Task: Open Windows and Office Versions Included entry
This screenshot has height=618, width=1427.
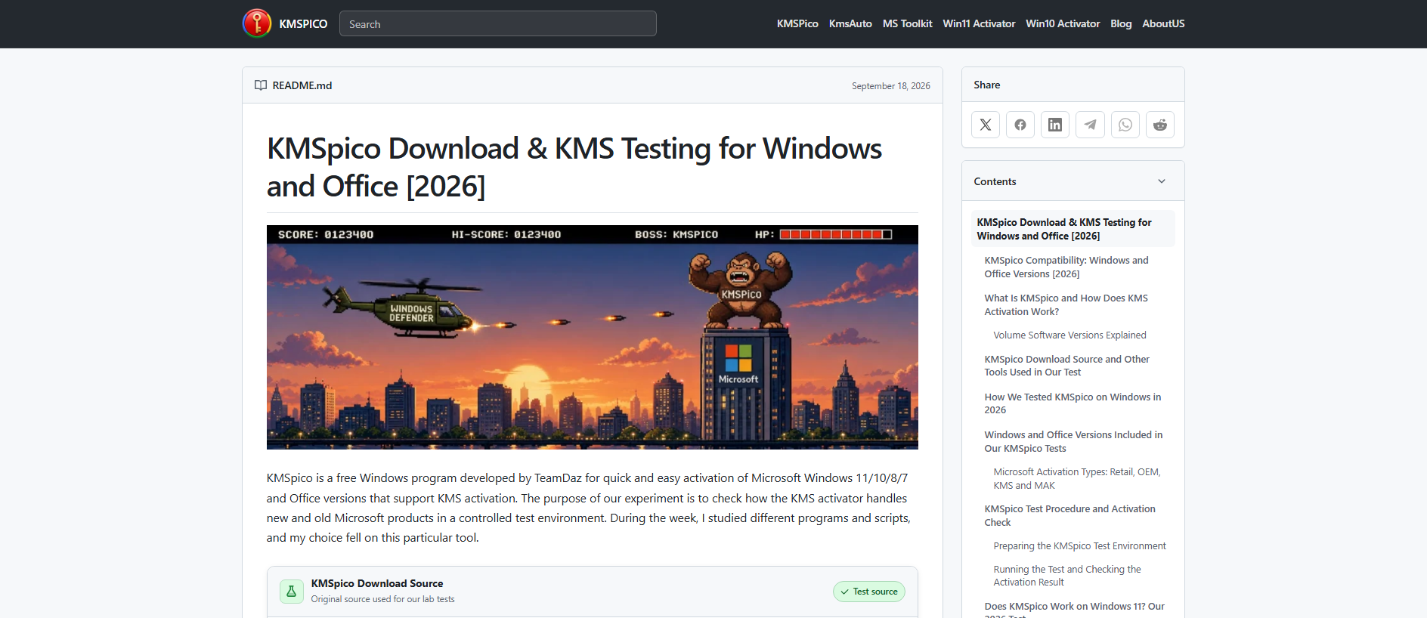Action: [1073, 441]
